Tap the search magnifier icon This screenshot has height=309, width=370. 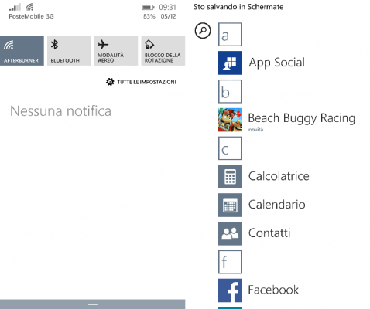point(203,31)
